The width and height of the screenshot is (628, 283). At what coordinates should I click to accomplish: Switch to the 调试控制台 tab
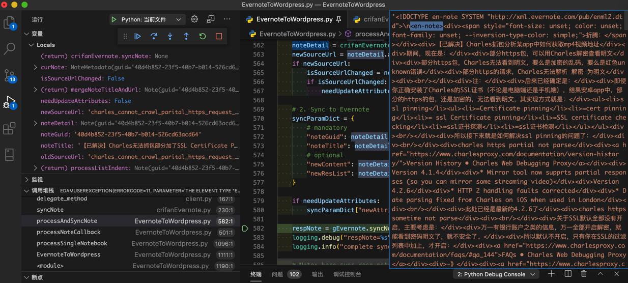(x=347, y=274)
